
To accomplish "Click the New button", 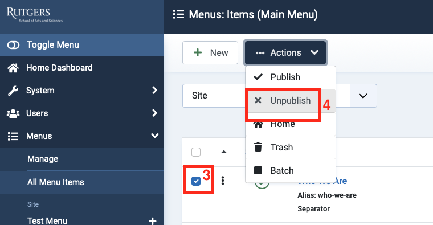I will tap(210, 53).
